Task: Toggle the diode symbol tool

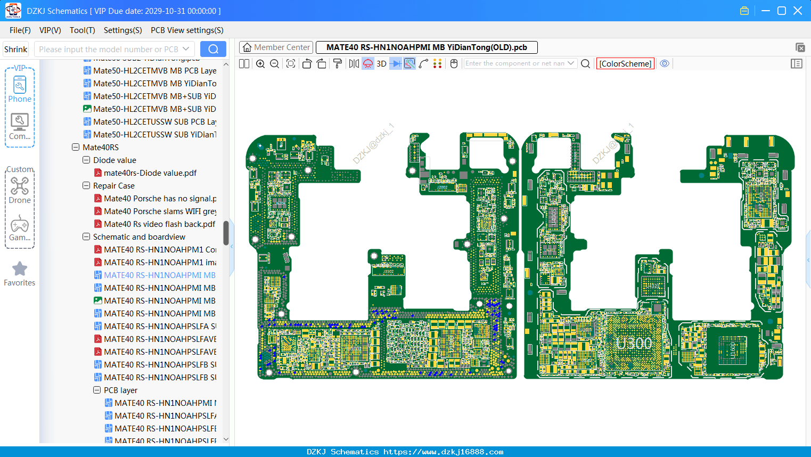Action: [x=396, y=63]
